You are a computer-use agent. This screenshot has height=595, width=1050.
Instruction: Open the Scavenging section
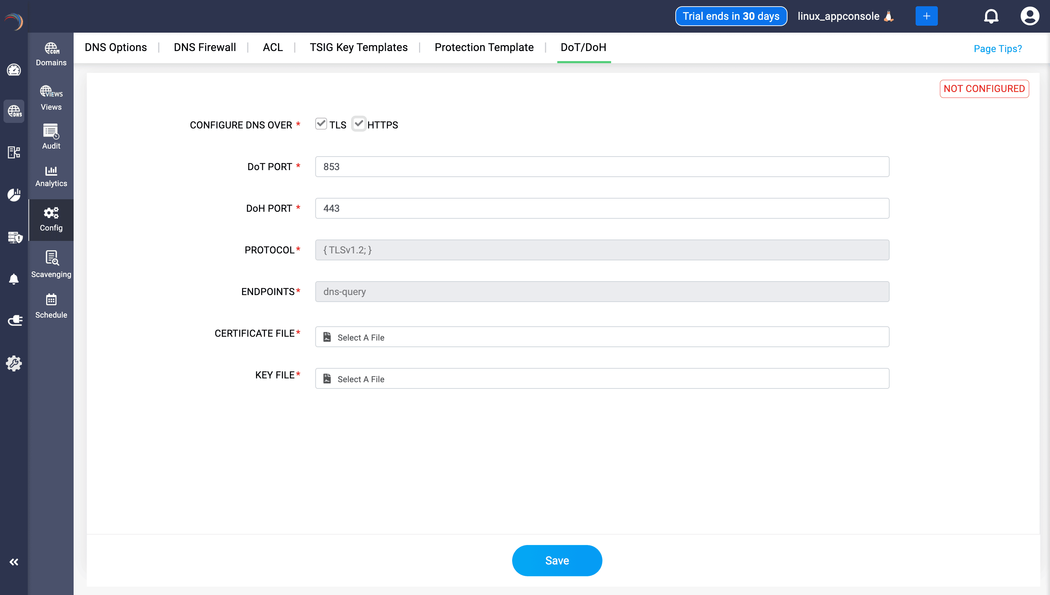coord(51,263)
